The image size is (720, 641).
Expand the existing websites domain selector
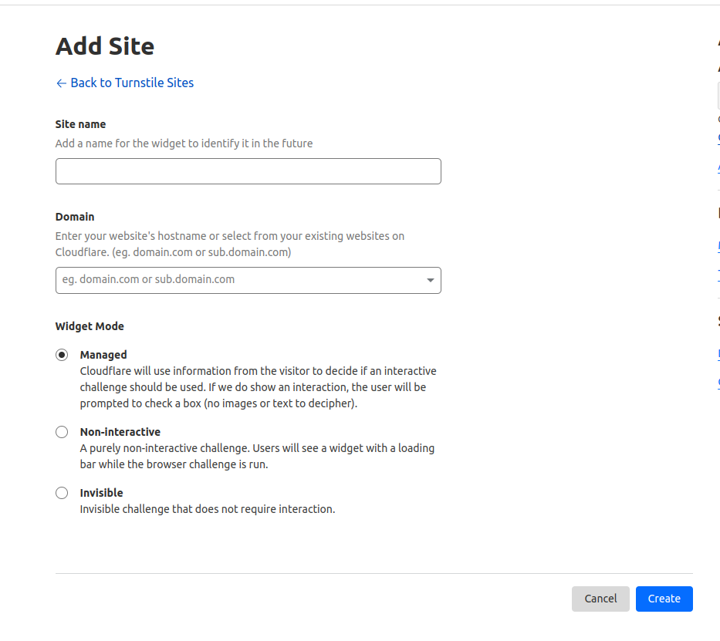430,280
